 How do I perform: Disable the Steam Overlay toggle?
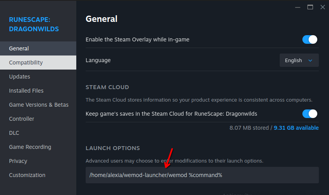tap(309, 39)
